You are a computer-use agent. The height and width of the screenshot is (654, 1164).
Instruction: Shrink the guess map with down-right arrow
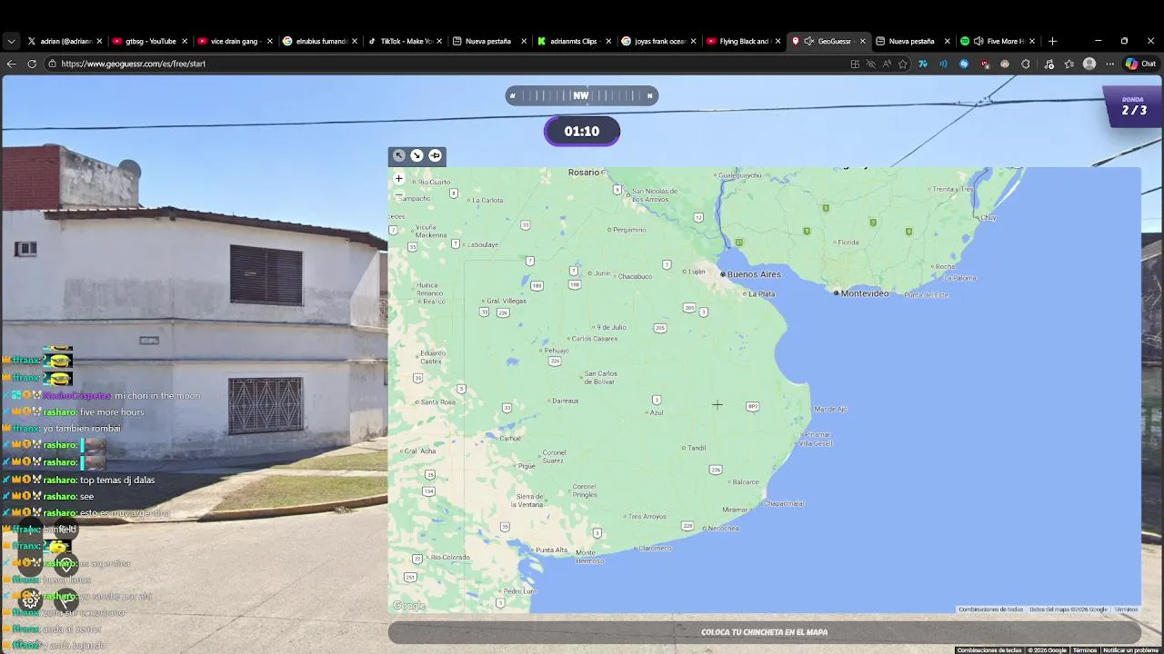click(416, 155)
